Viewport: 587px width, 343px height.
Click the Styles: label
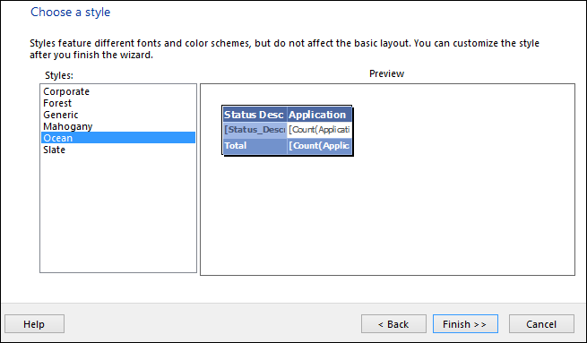click(x=59, y=75)
